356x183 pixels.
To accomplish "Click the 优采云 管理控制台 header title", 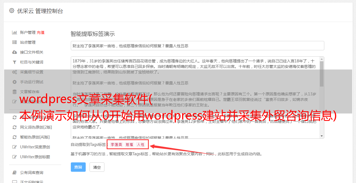I will [40, 11].
